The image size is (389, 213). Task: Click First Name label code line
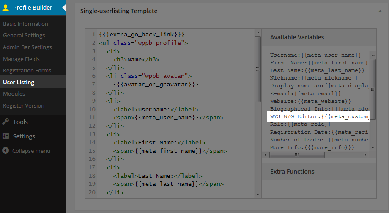coord(159,142)
